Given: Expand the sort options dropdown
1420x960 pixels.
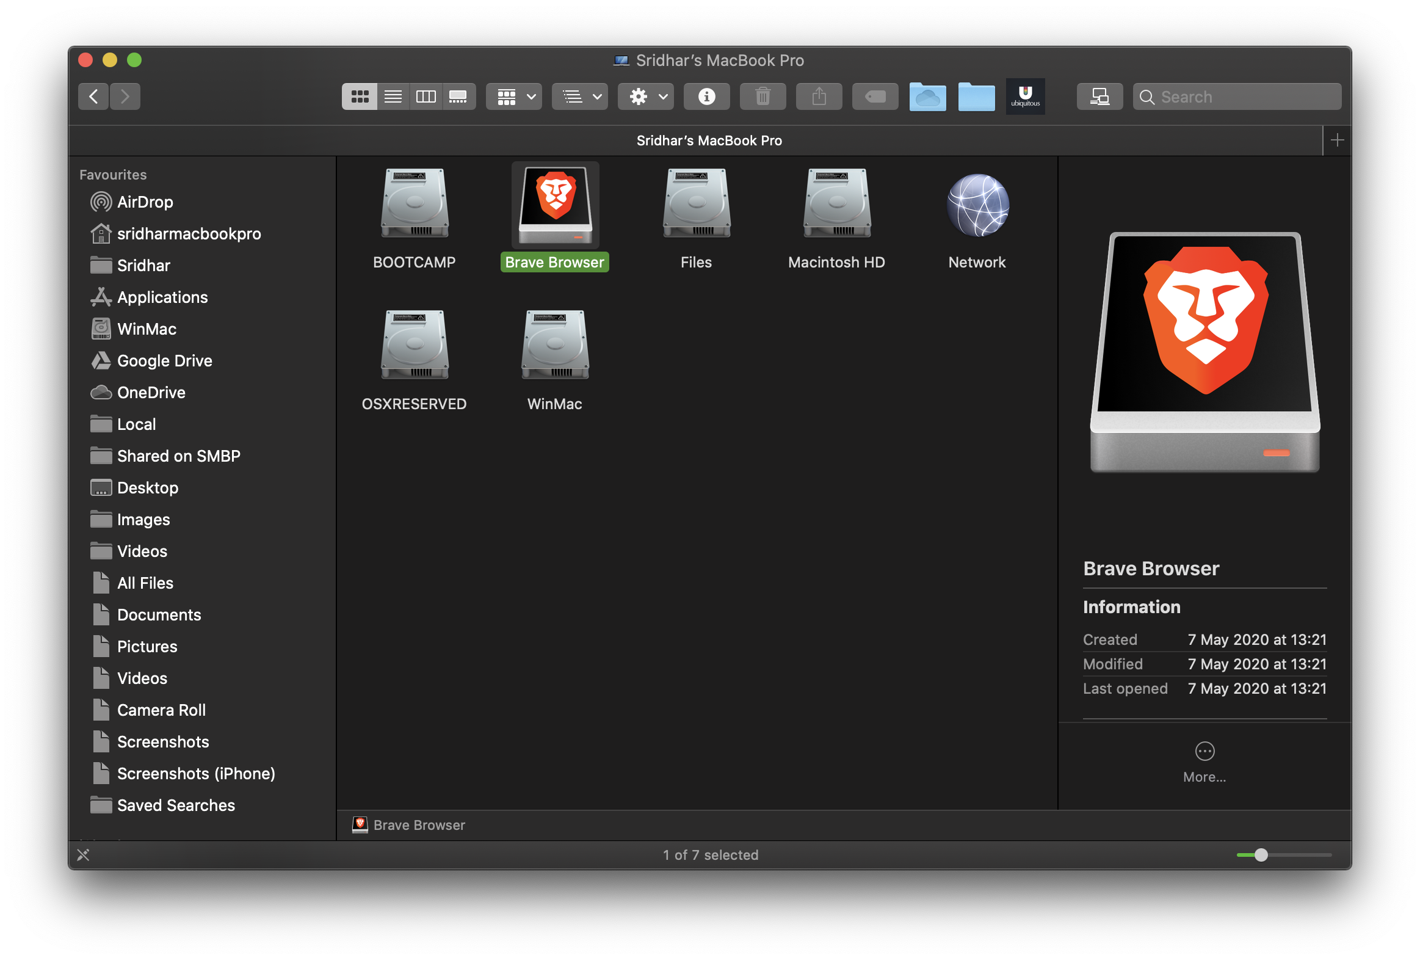Looking at the screenshot, I should click(x=580, y=96).
